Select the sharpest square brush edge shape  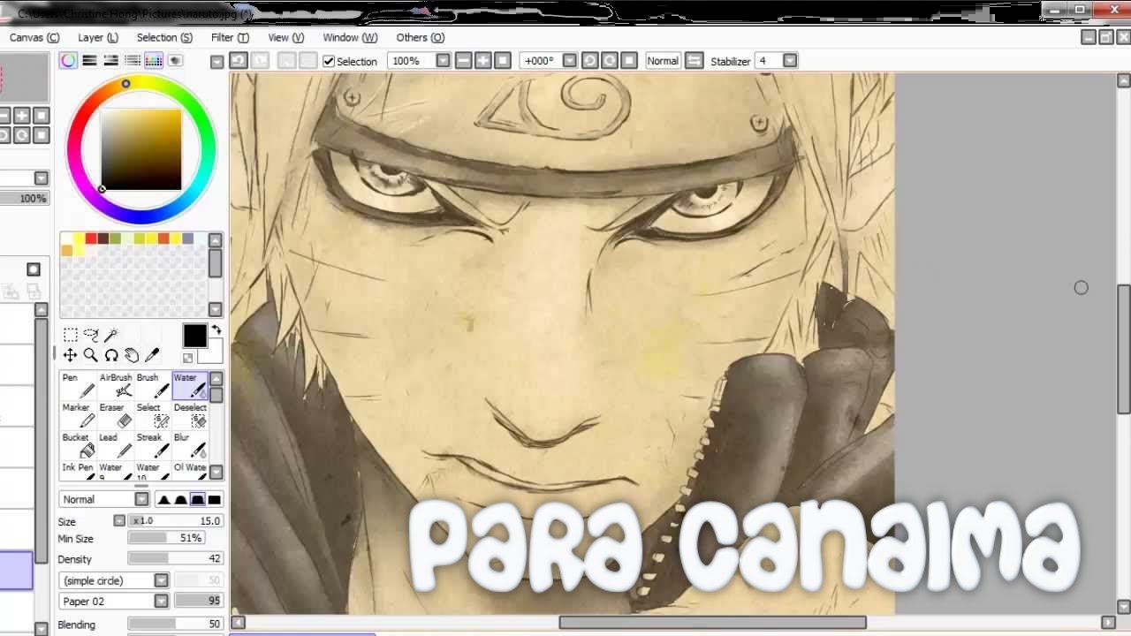pos(214,499)
